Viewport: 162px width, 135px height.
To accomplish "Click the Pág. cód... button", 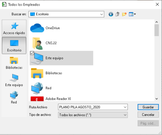I will click(x=148, y=123).
